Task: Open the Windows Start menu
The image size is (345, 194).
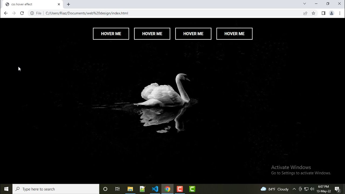Action: 6,189
